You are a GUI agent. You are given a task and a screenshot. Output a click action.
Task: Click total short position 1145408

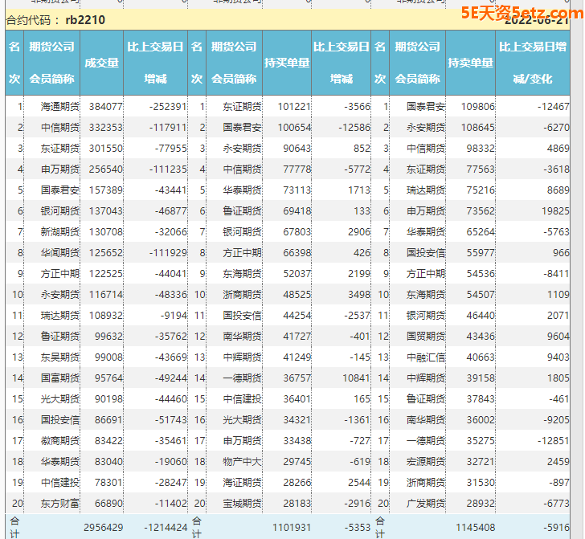pyautogui.click(x=476, y=528)
